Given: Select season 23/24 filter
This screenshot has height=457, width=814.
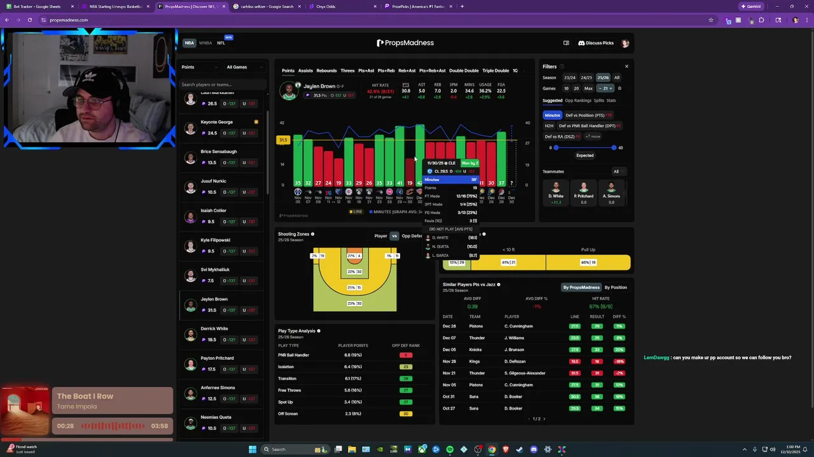Looking at the screenshot, I should (570, 77).
